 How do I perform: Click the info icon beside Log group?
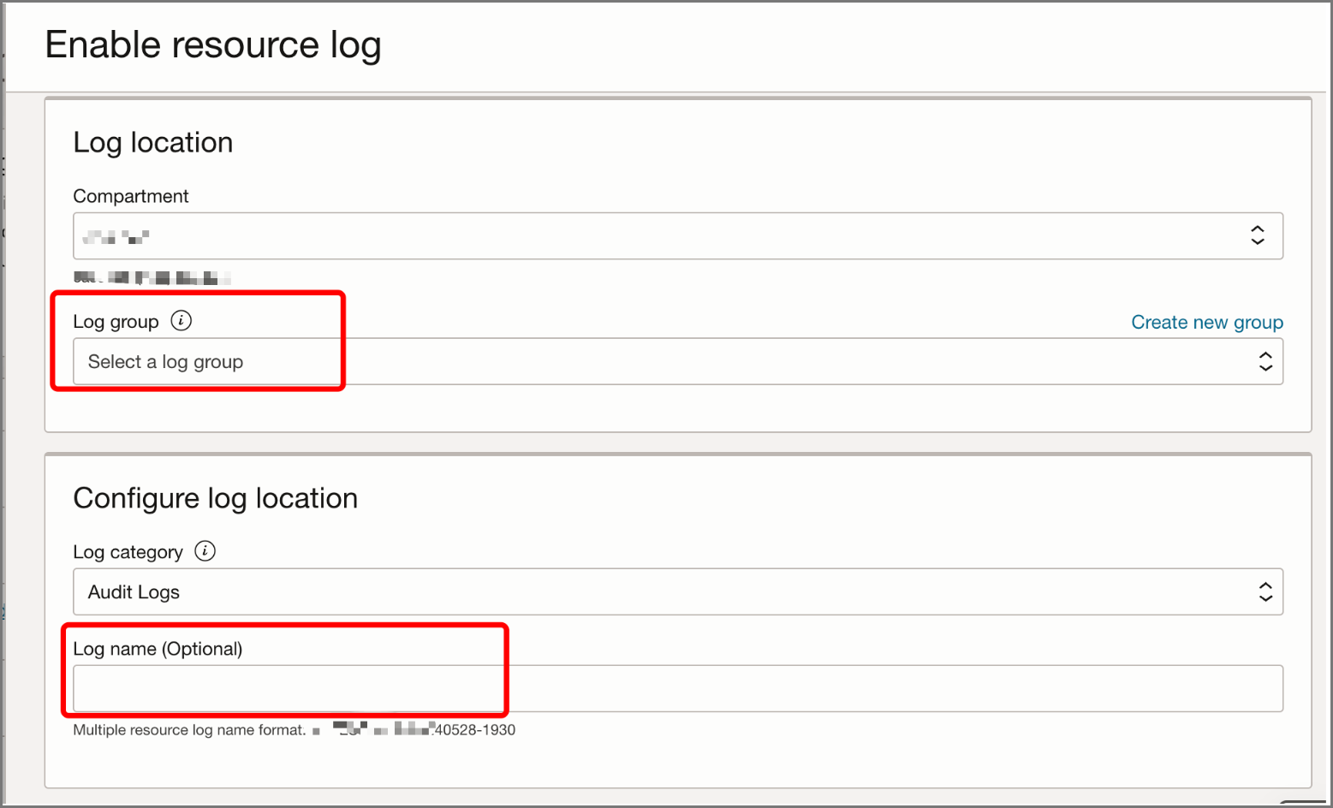point(181,321)
